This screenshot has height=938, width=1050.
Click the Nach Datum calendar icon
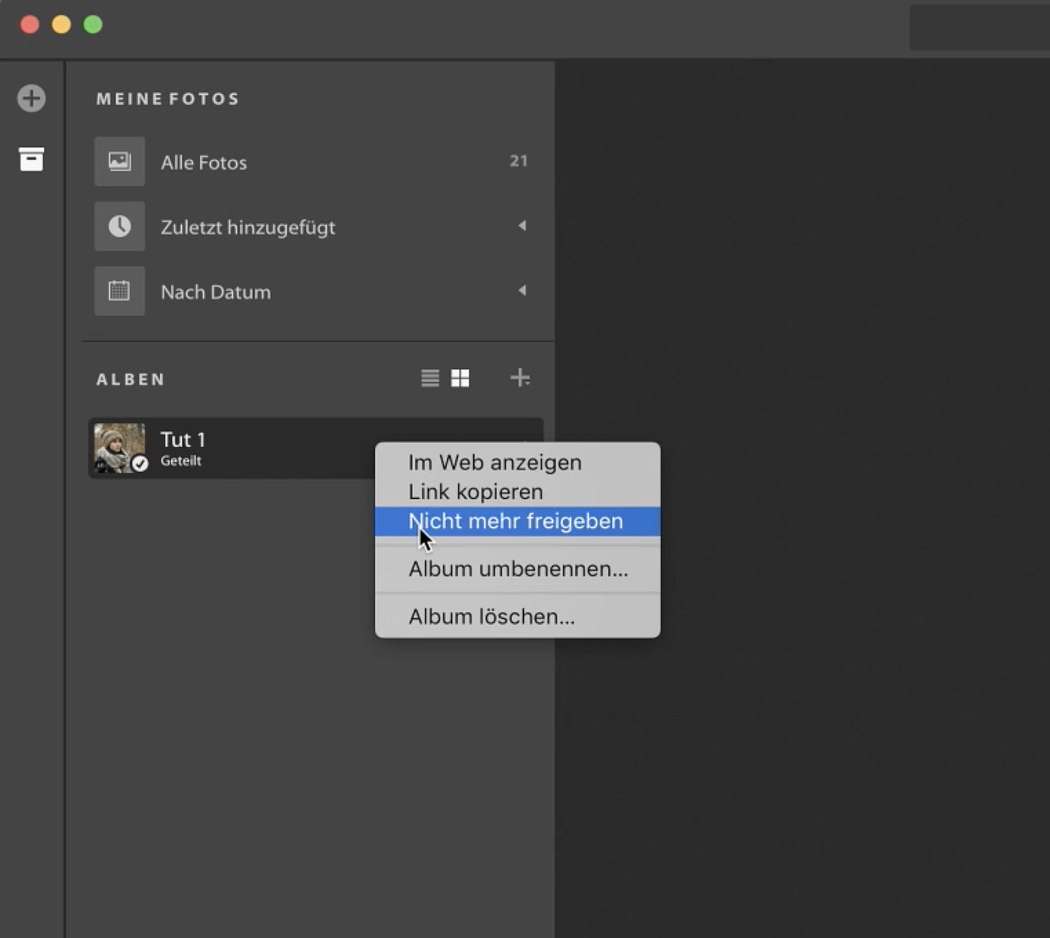tap(119, 291)
